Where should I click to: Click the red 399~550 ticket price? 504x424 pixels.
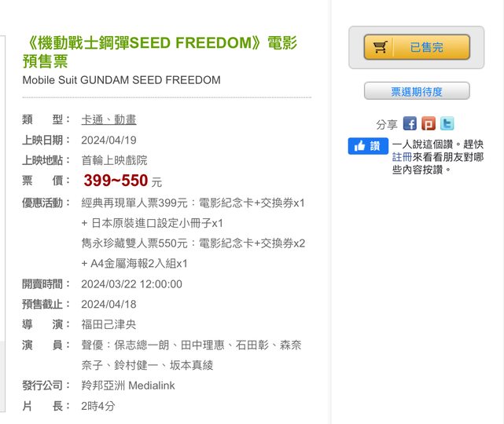(116, 181)
